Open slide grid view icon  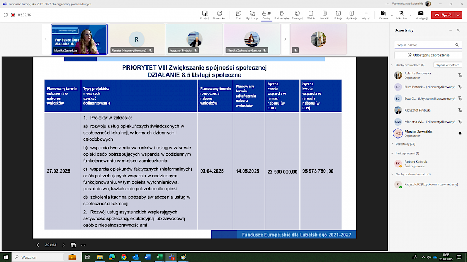74,245
